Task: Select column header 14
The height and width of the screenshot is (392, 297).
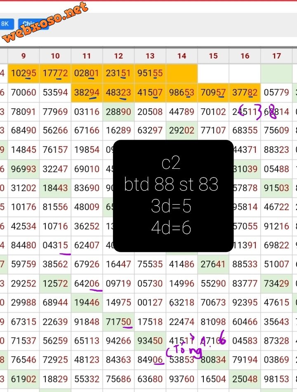Action: [x=181, y=56]
